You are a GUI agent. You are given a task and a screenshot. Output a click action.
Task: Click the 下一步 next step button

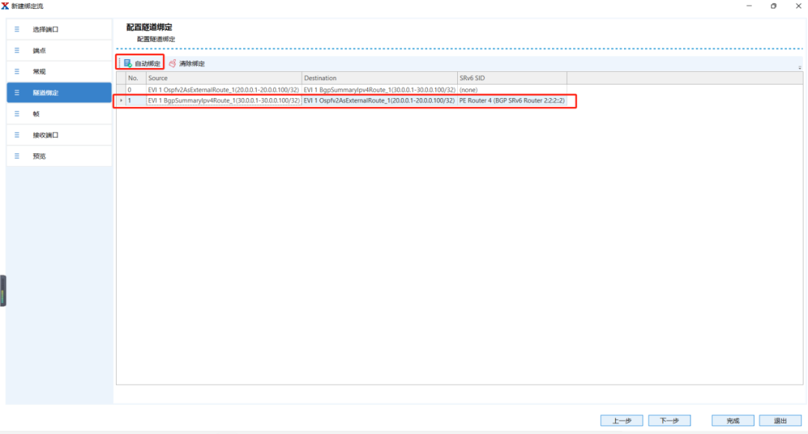click(670, 421)
